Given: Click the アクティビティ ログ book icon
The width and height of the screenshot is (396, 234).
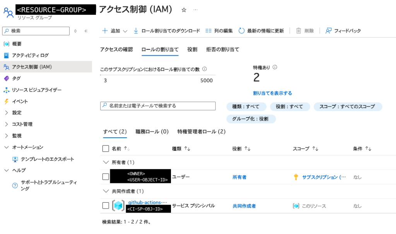Looking at the screenshot, I should [7, 55].
